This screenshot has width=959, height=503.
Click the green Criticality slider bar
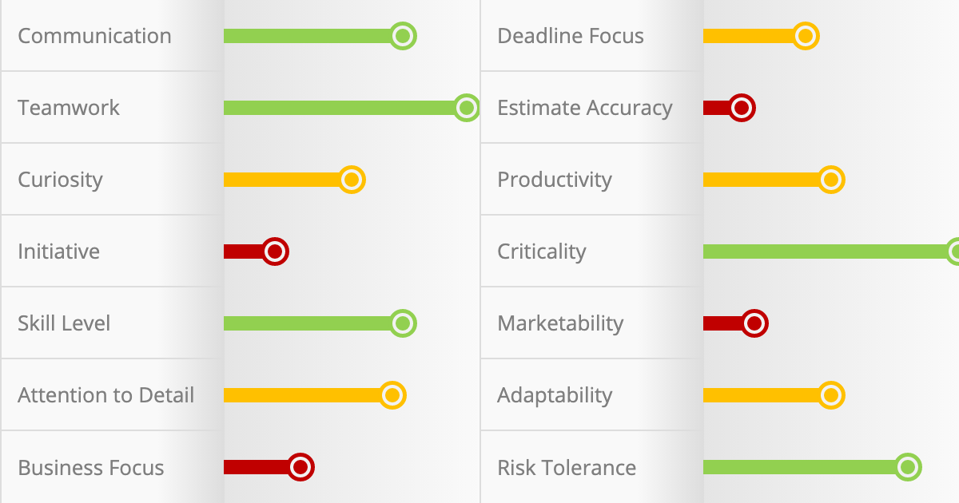[823, 252]
